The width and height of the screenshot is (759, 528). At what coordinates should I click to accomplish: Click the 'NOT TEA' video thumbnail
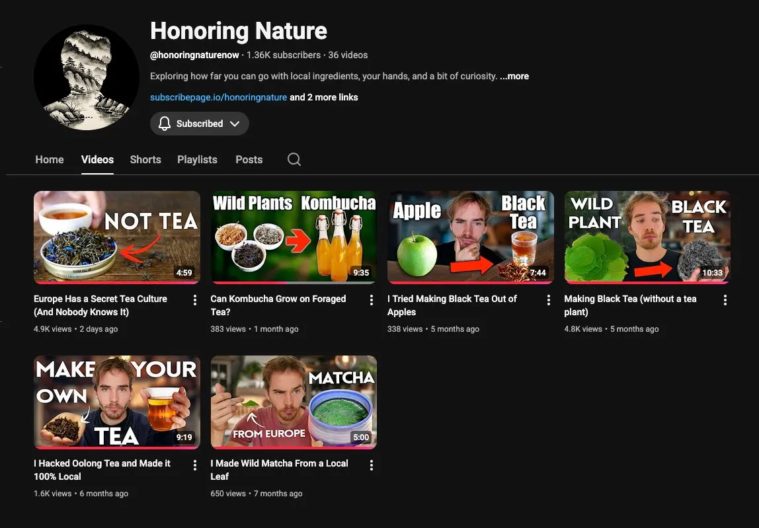tap(117, 237)
